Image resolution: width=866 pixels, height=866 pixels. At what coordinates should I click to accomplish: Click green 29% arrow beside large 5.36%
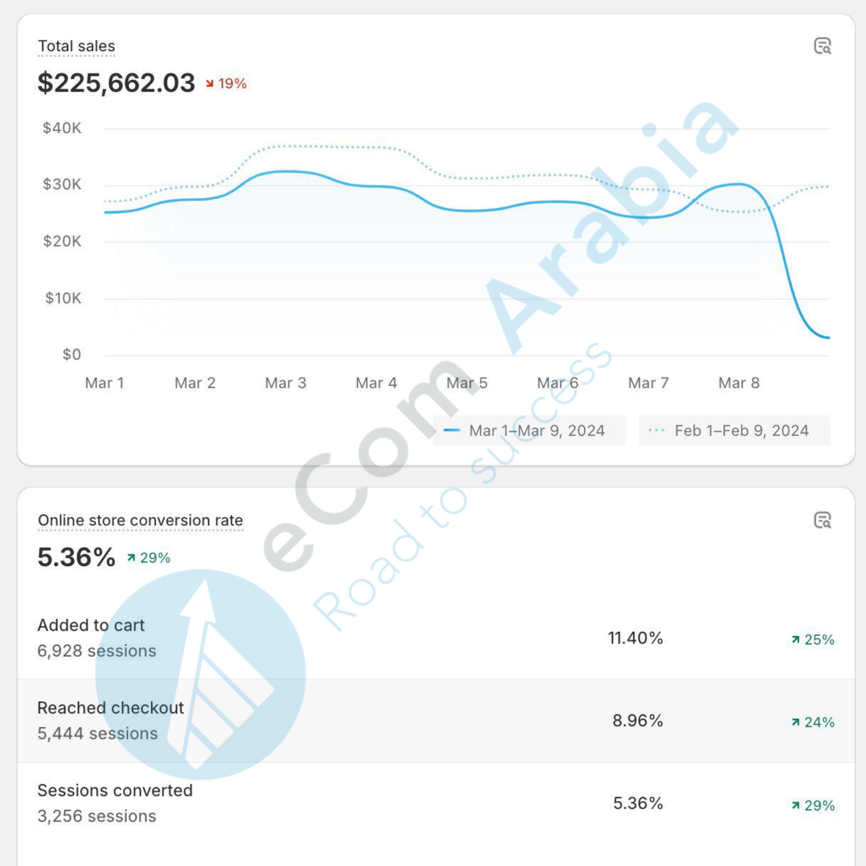(x=131, y=558)
